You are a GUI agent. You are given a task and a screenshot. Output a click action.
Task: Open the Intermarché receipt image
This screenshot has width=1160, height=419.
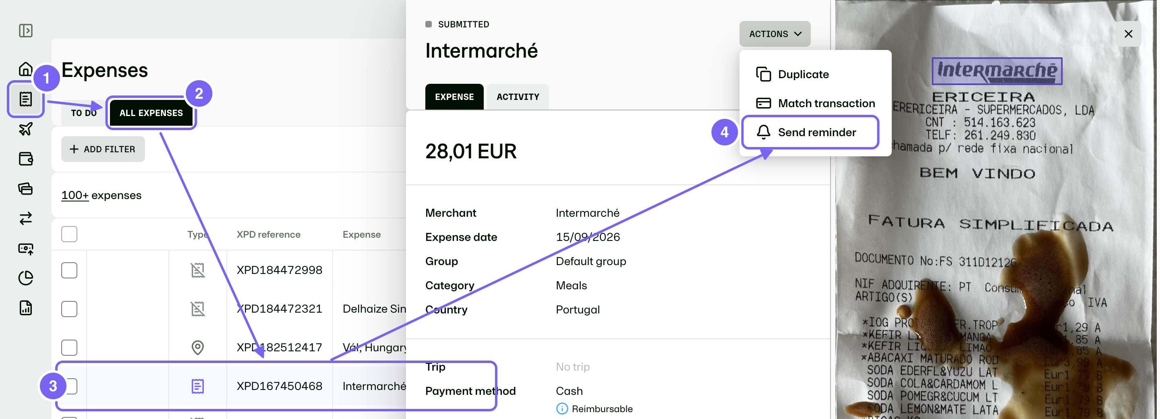click(x=996, y=209)
